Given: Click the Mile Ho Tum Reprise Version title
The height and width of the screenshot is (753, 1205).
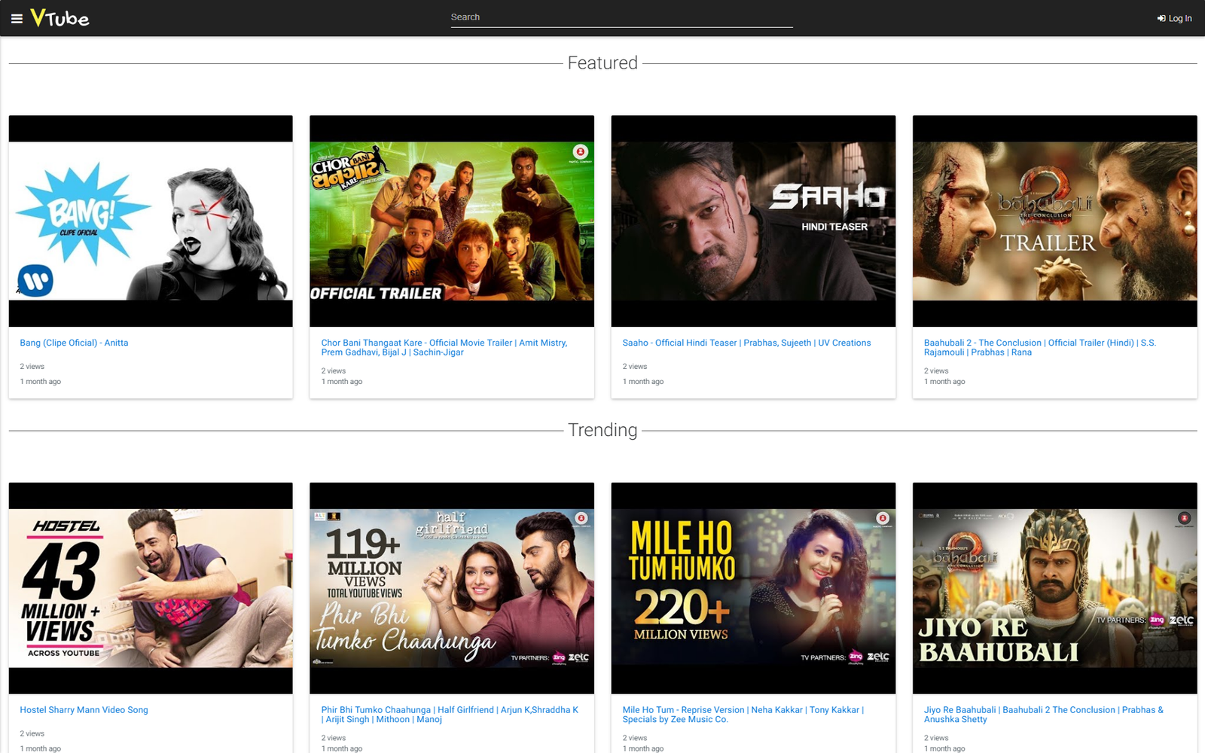Looking at the screenshot, I should point(743,715).
